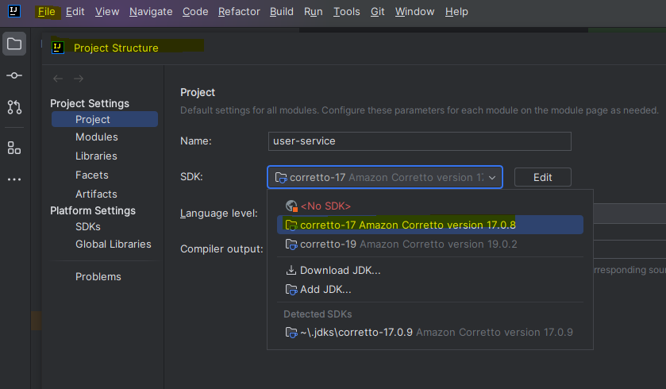The height and width of the screenshot is (389, 666).
Task: Open the Tools menu
Action: 347,11
